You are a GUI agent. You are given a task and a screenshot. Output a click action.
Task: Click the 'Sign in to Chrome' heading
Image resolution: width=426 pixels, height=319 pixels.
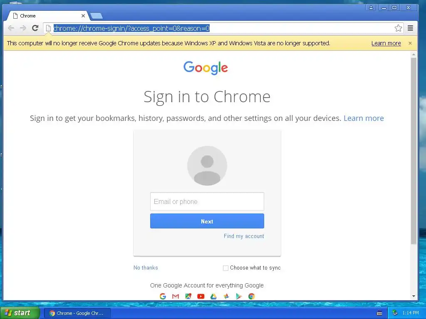[207, 96]
